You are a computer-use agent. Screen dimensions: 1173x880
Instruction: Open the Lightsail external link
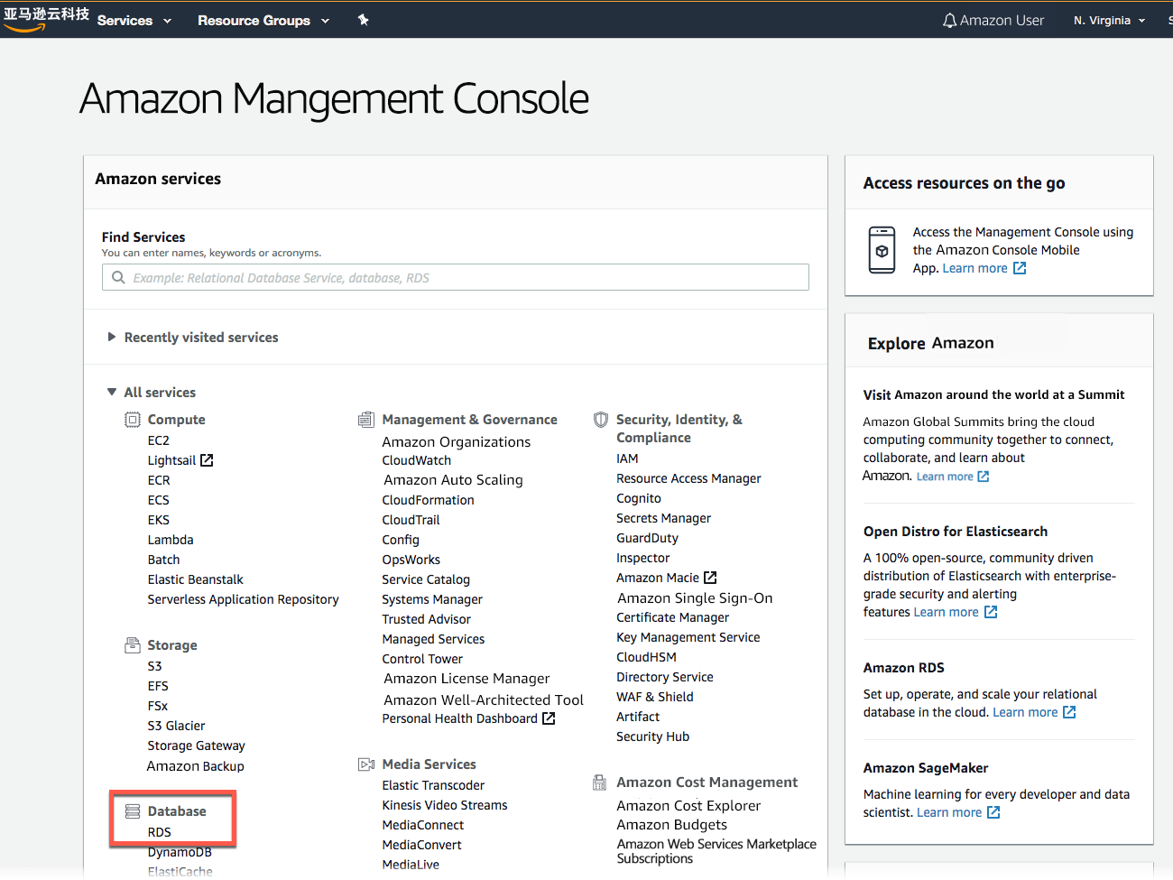[x=171, y=459]
